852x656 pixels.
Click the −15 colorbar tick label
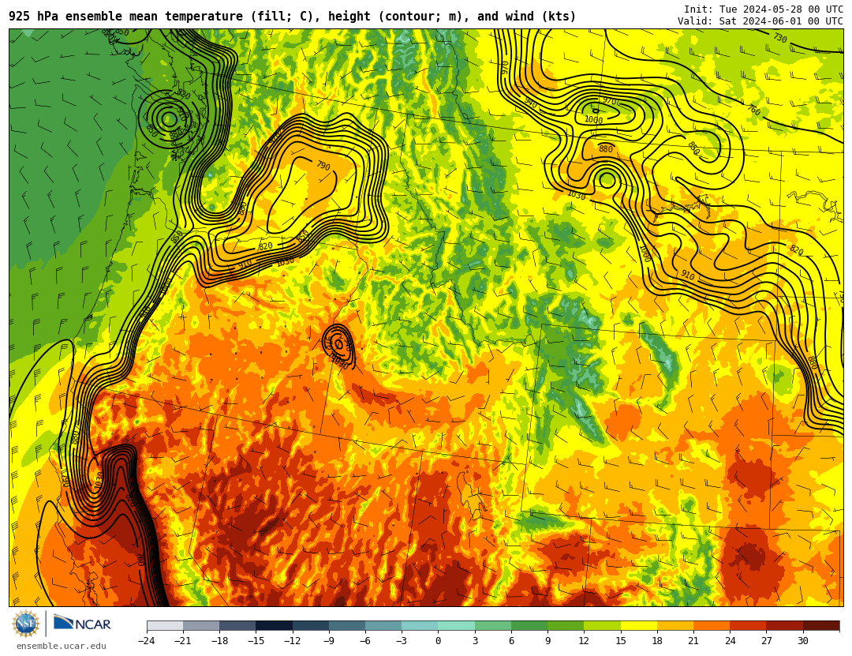pyautogui.click(x=256, y=641)
